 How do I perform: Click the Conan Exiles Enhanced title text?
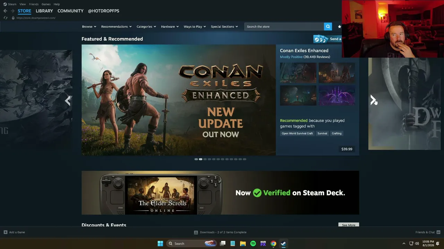[304, 50]
